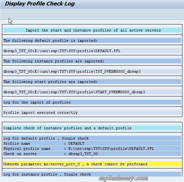Image resolution: width=184 pixels, height=182 pixels.
Task: Click the TST_DVEBMGS00_dbsap3 profile path line
Action: tap(92, 71)
